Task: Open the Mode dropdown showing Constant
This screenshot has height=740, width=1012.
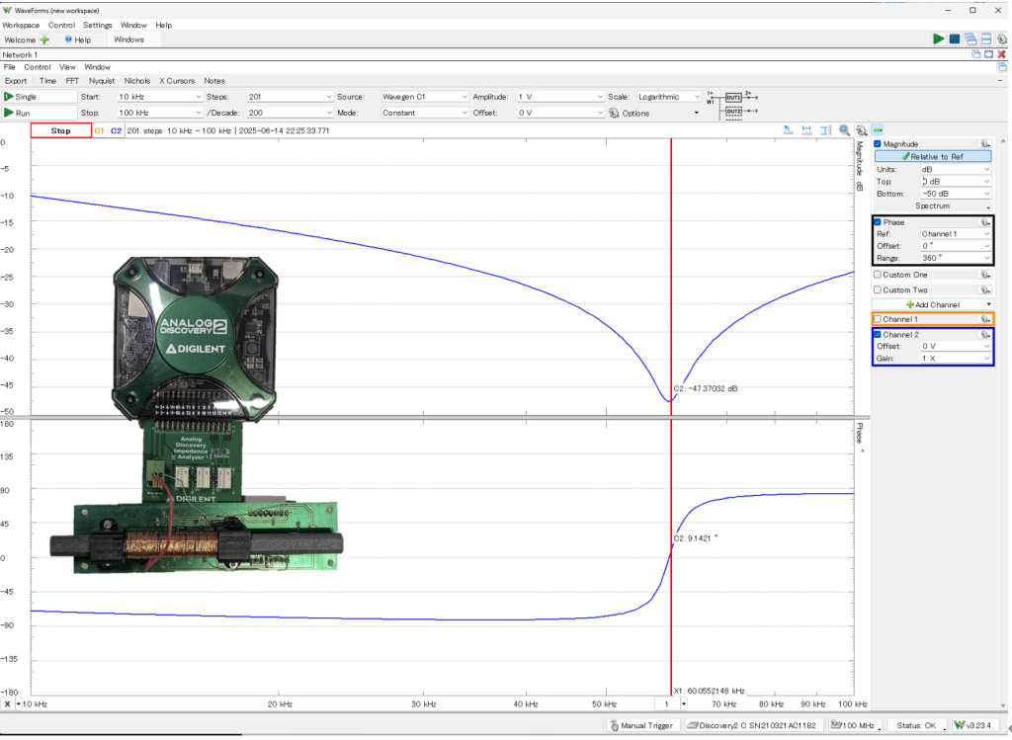Action: tap(425, 113)
